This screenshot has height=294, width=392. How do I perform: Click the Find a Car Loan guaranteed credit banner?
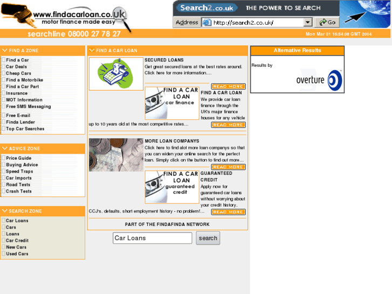pyautogui.click(x=172, y=187)
